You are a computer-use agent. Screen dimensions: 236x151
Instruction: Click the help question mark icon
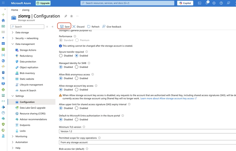(221, 3)
